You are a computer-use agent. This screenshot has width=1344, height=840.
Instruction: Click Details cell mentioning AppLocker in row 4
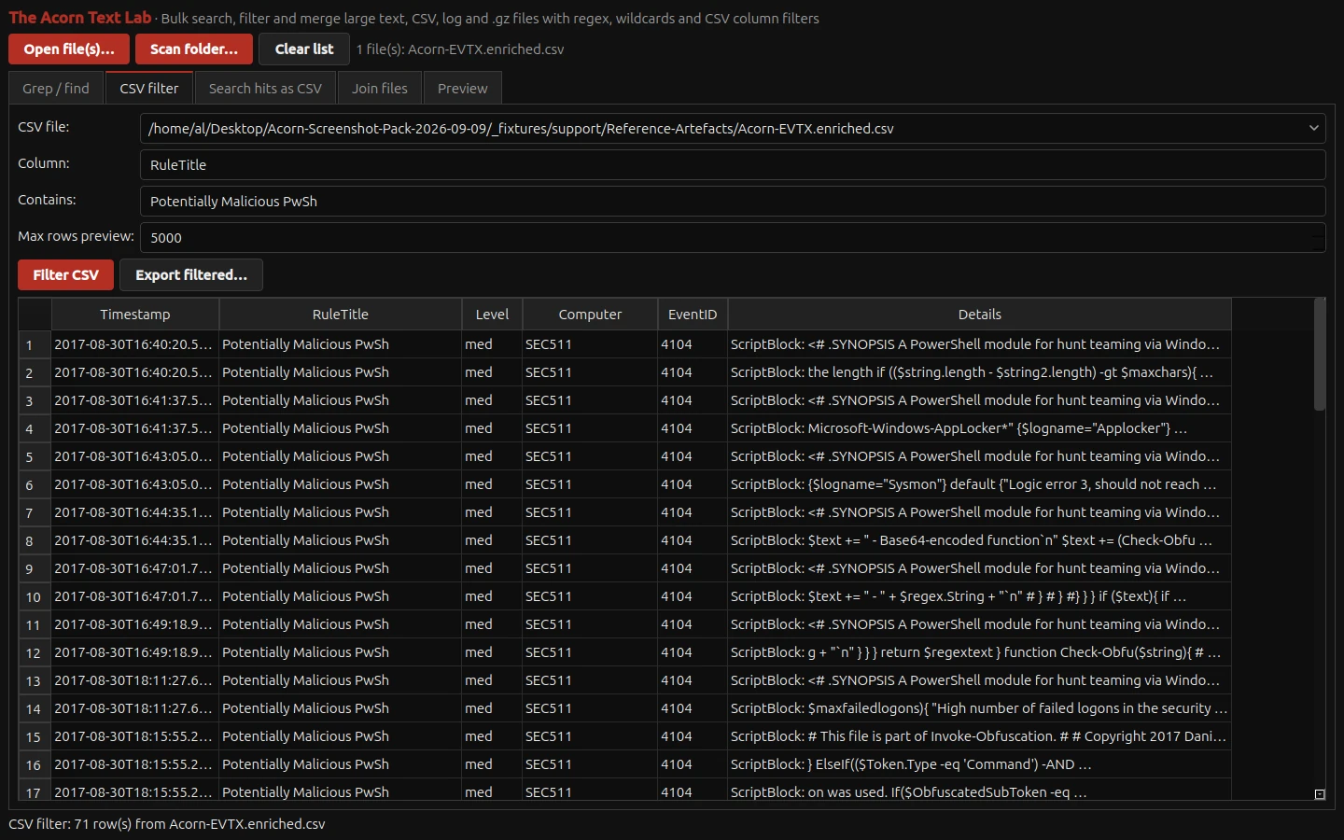click(x=980, y=428)
